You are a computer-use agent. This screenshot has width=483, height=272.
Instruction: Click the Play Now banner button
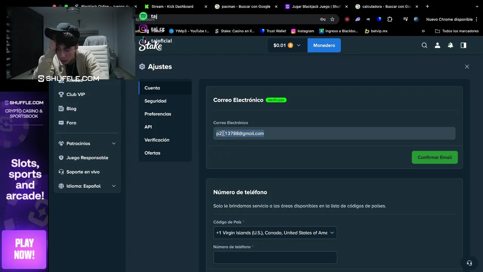coord(24,249)
